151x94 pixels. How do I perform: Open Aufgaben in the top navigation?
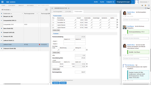click(x=110, y=2)
